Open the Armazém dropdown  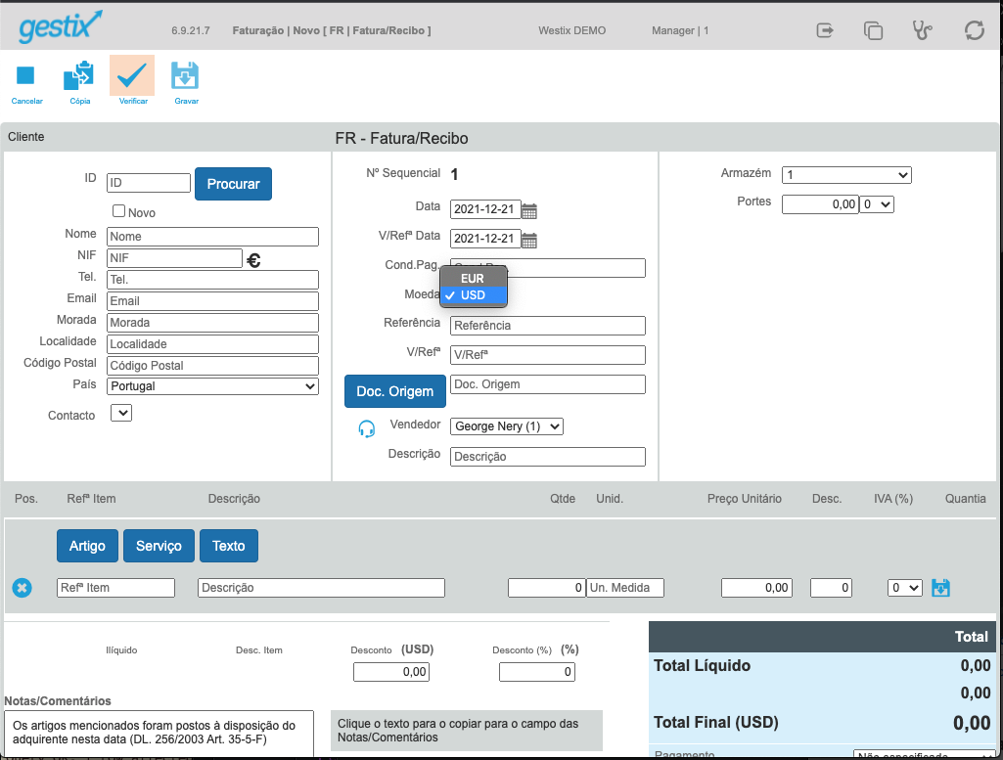pyautogui.click(x=846, y=174)
